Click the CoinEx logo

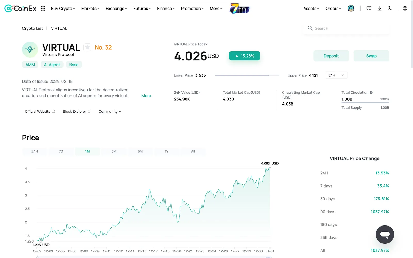20,9
